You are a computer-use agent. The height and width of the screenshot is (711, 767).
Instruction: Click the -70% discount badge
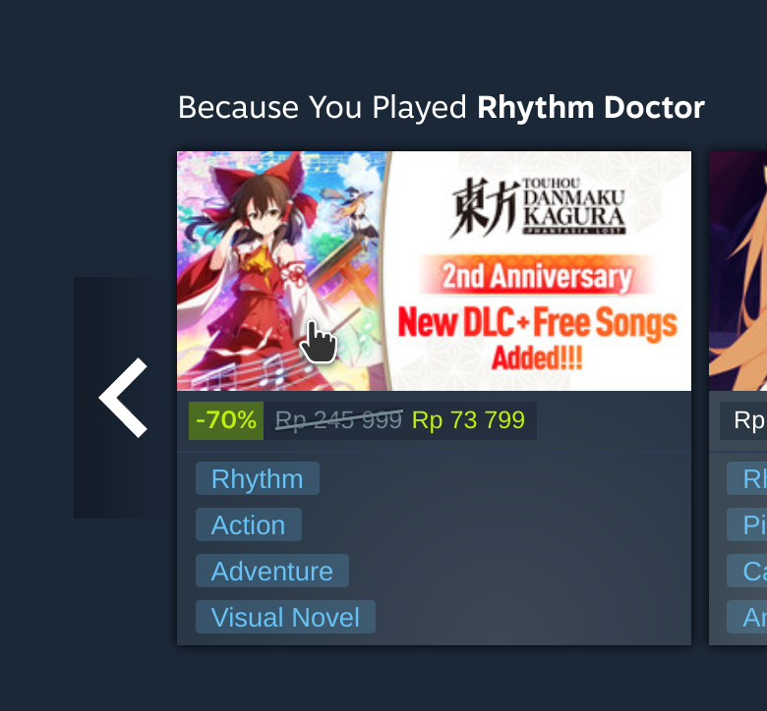pyautogui.click(x=226, y=420)
